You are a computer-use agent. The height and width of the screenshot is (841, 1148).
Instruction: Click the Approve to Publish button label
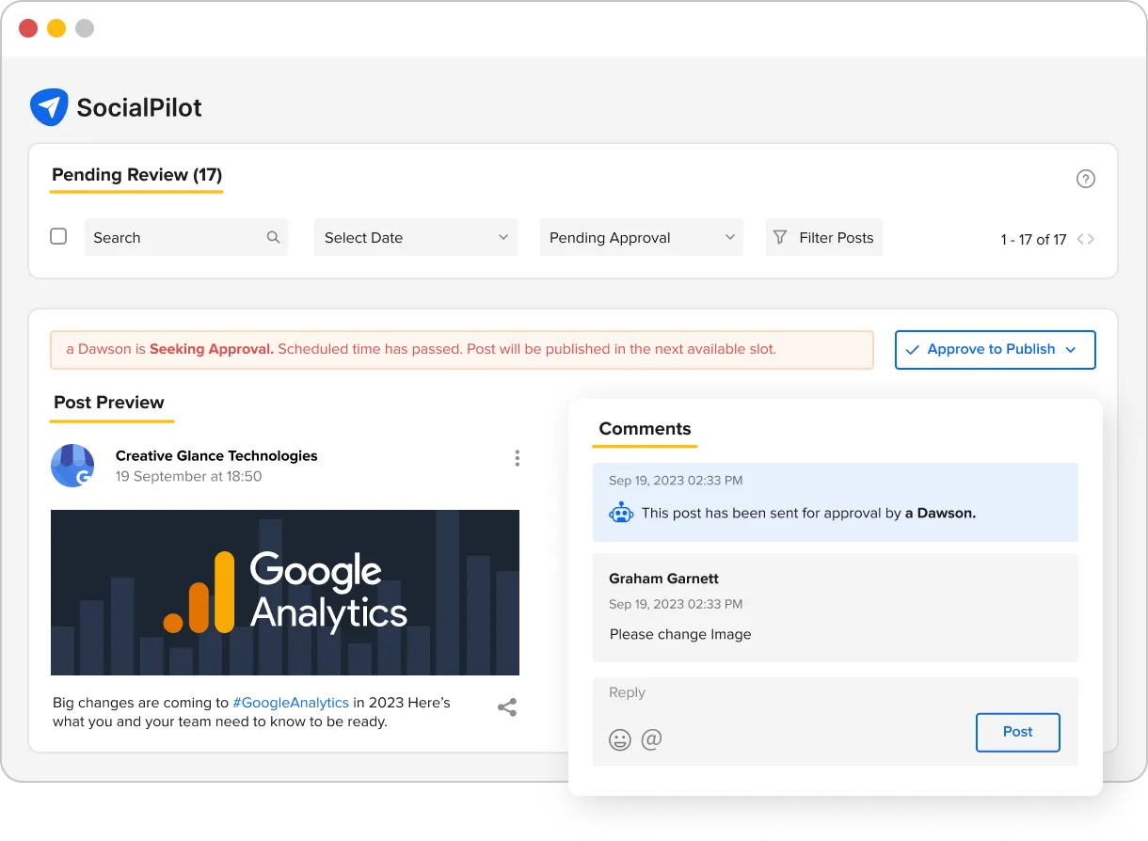(x=991, y=349)
